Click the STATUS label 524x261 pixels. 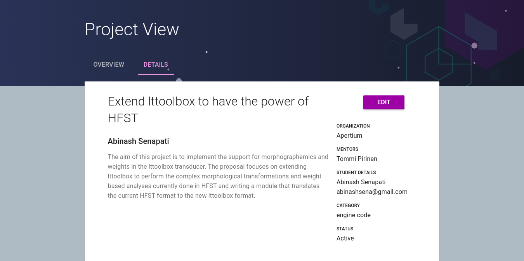click(x=345, y=229)
